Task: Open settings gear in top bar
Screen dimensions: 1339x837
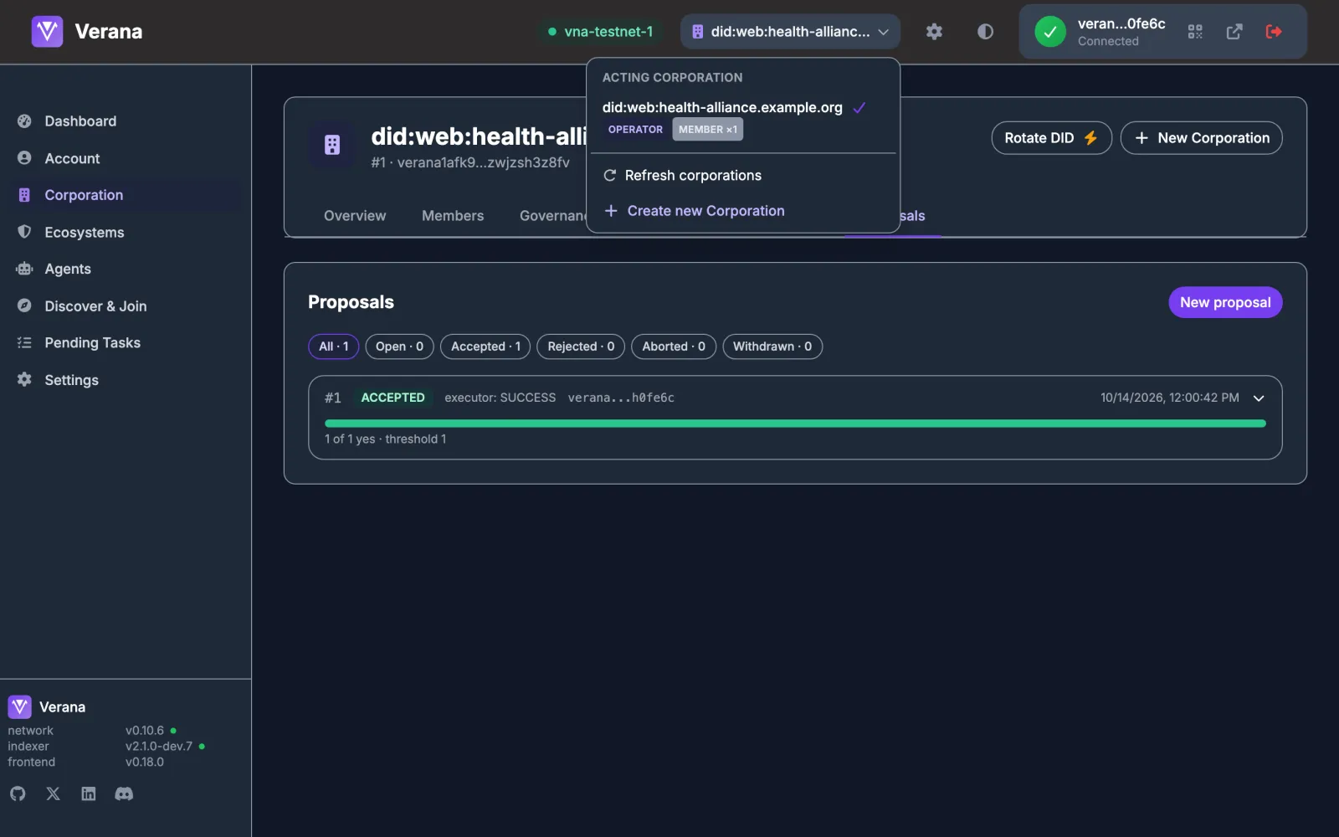Action: tap(934, 32)
